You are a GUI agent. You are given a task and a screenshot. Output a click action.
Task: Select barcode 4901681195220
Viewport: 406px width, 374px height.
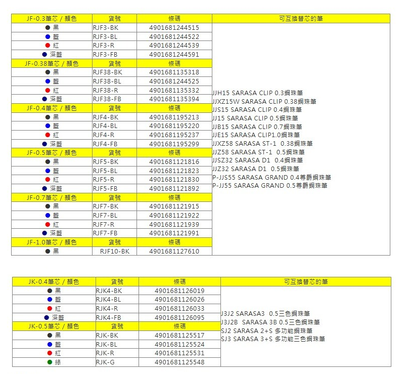click(x=174, y=126)
